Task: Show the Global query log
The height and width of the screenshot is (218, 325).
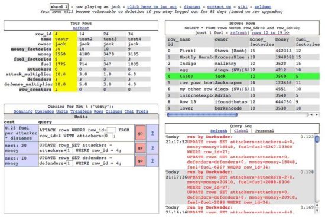Action: 240,131
